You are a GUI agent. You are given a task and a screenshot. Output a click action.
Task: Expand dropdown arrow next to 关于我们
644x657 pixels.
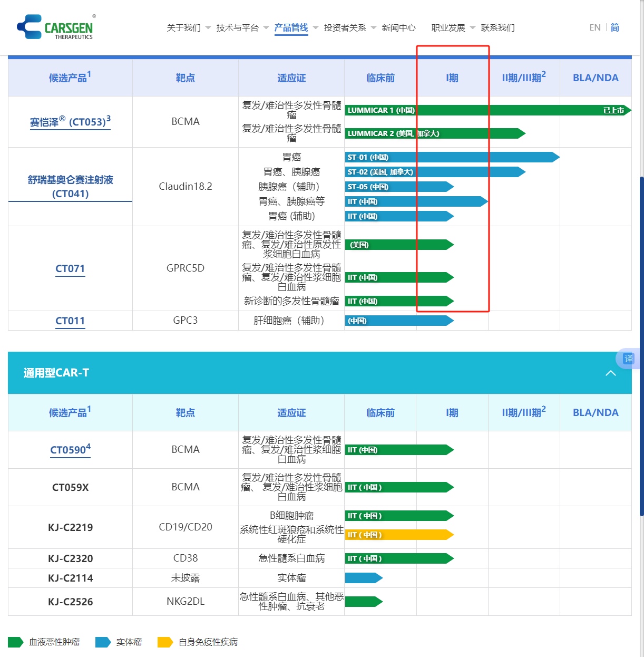pos(208,27)
